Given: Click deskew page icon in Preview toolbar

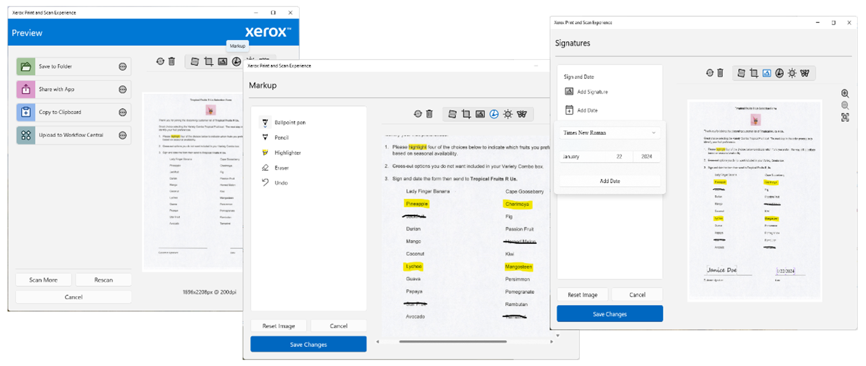Looking at the screenshot, I should [195, 62].
